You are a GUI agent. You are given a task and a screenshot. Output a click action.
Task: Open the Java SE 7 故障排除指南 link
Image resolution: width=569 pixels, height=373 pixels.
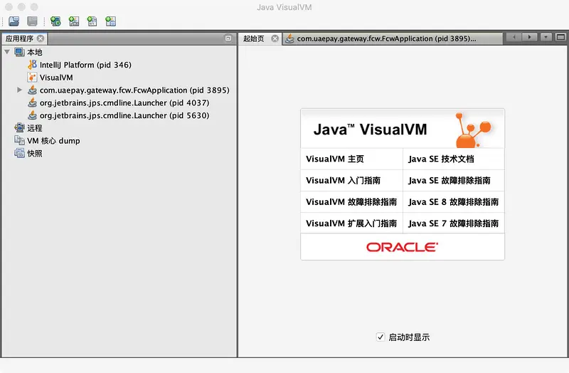[454, 224]
